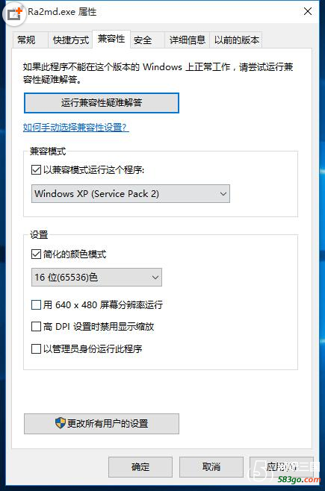Open 如何手动选择兼容性设置 link
325x491 pixels.
coord(76,128)
